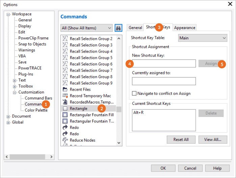This screenshot has height=178, width=236.
Task: Select the Recent Files folder icon
Action: click(65, 89)
